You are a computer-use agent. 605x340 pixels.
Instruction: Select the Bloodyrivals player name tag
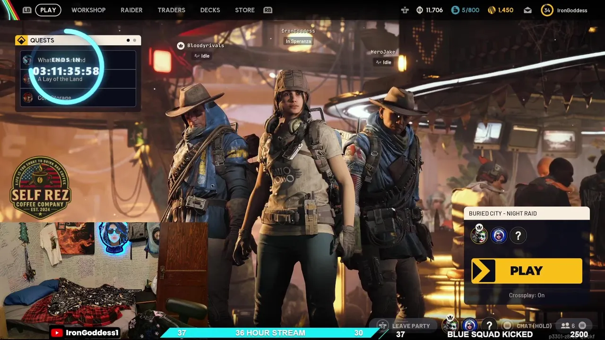[206, 45]
